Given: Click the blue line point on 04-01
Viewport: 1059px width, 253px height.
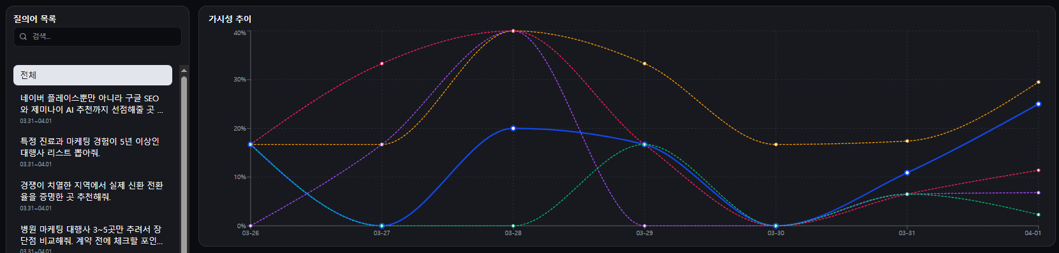Looking at the screenshot, I should point(1038,104).
